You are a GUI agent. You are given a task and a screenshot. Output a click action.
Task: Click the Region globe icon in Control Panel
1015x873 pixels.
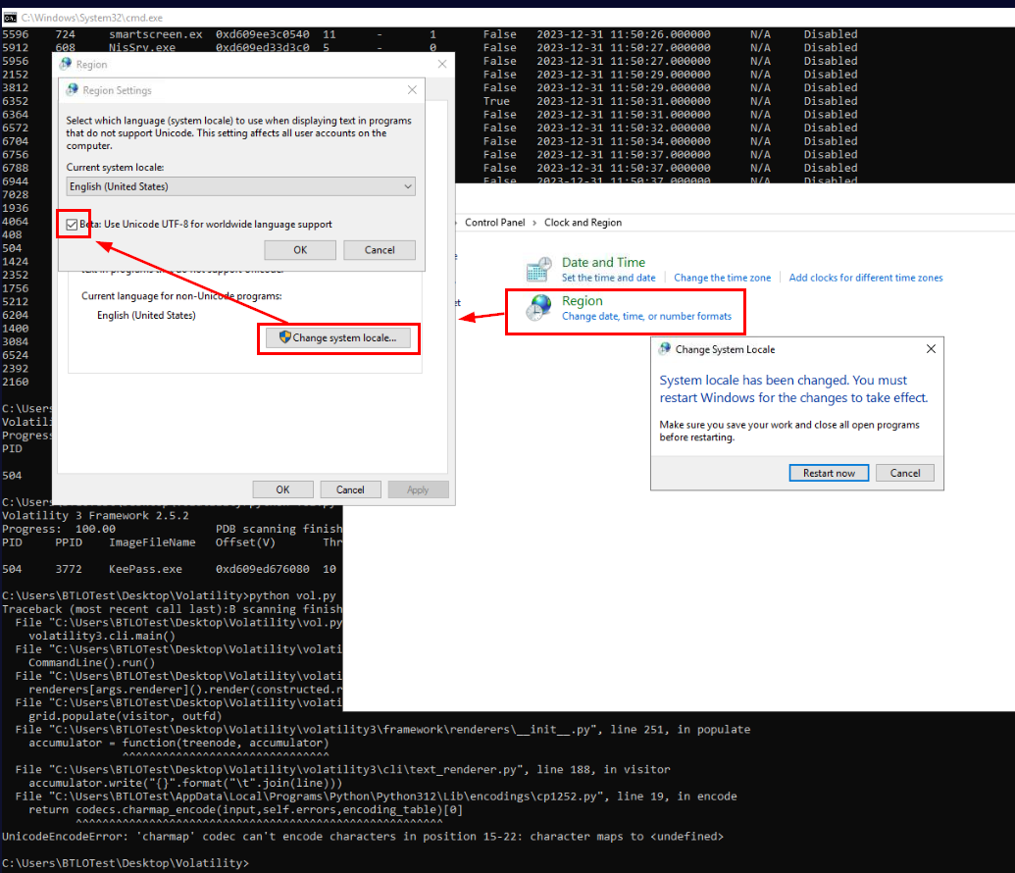pyautogui.click(x=538, y=308)
